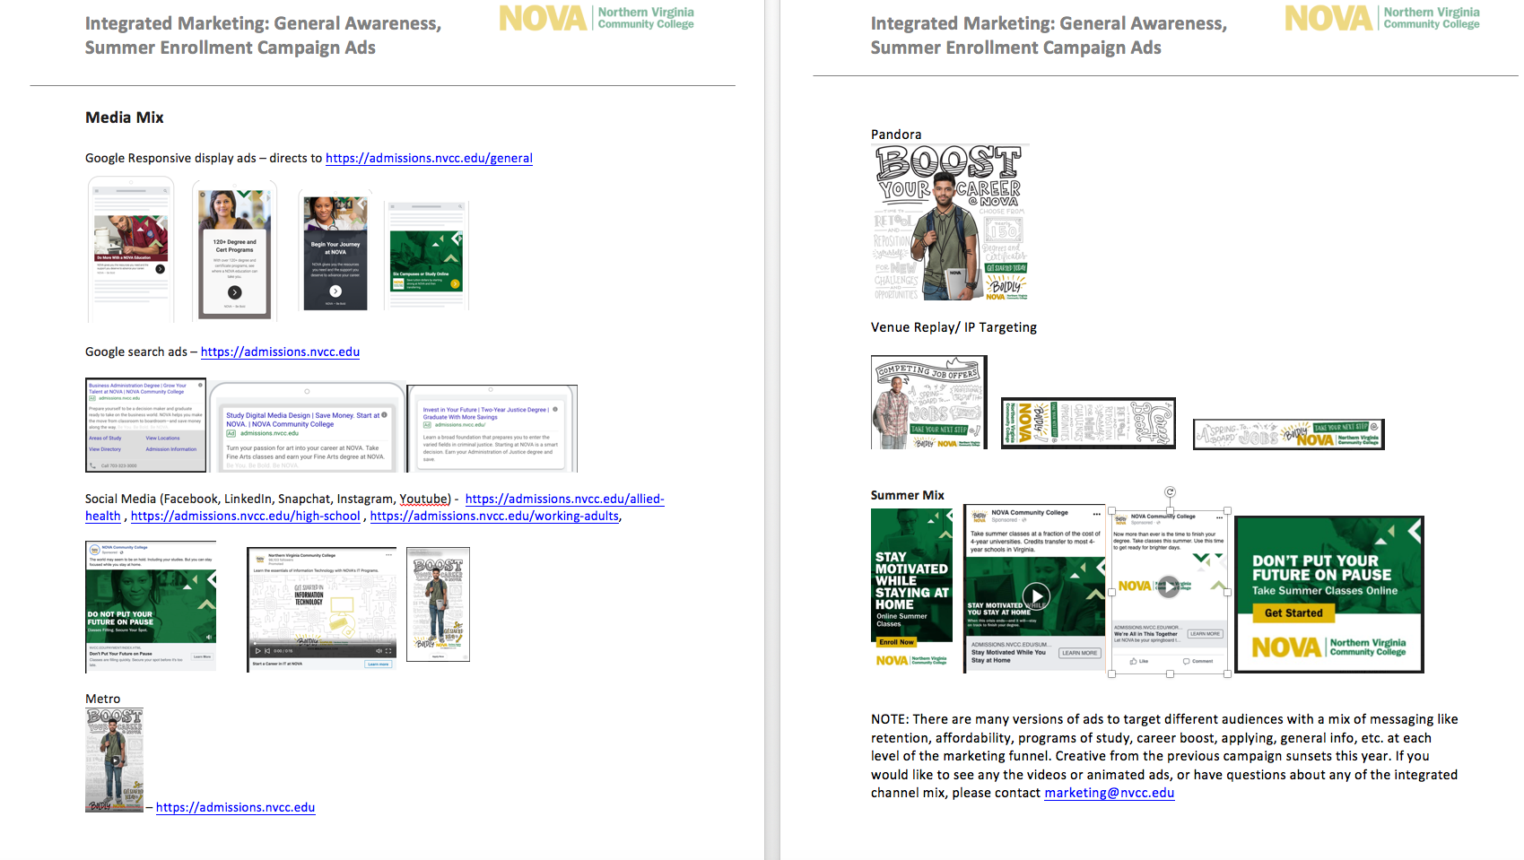Click the Metro label text
Screen dimensions: 1524x860
(x=103, y=699)
